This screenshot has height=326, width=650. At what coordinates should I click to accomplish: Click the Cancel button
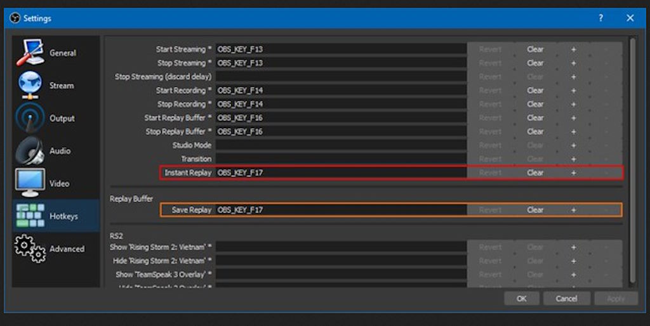(x=566, y=298)
